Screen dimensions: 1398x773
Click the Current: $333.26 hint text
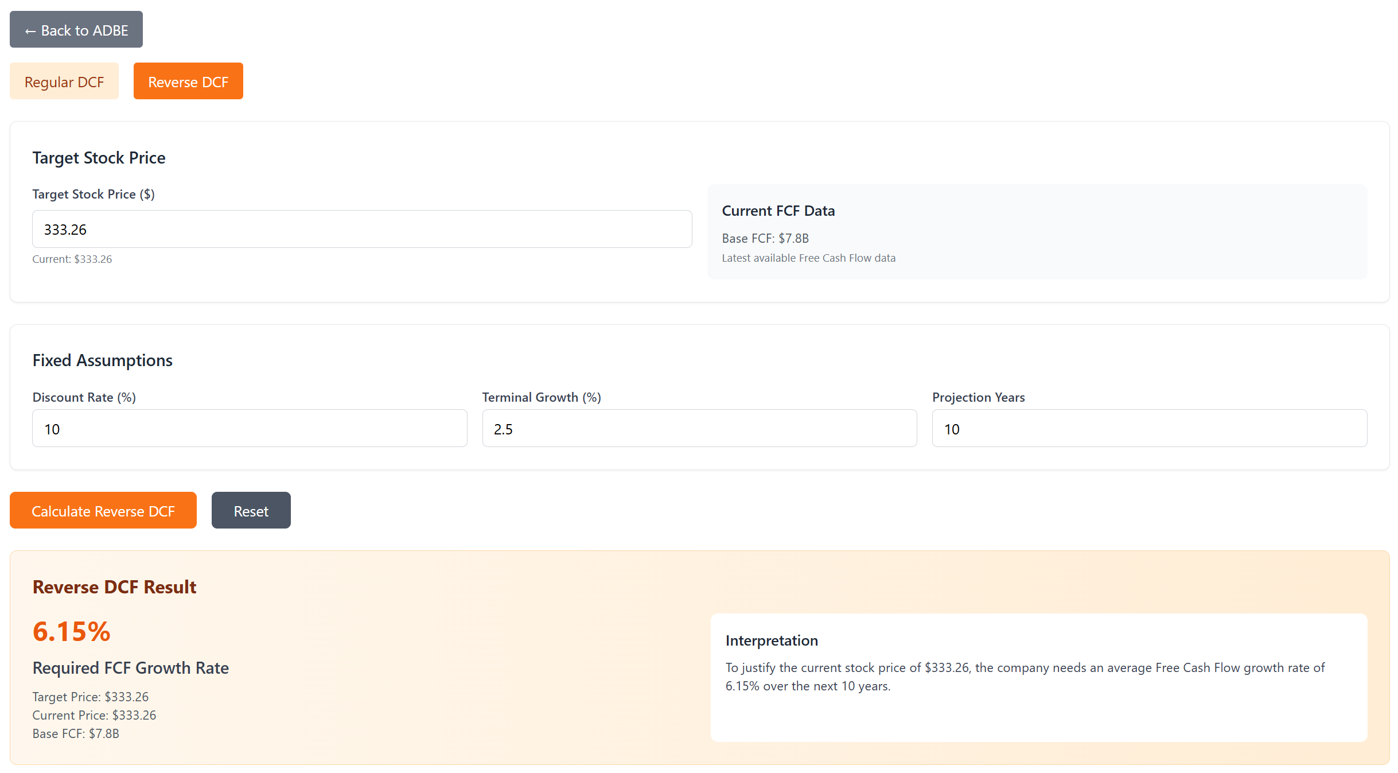(x=72, y=259)
